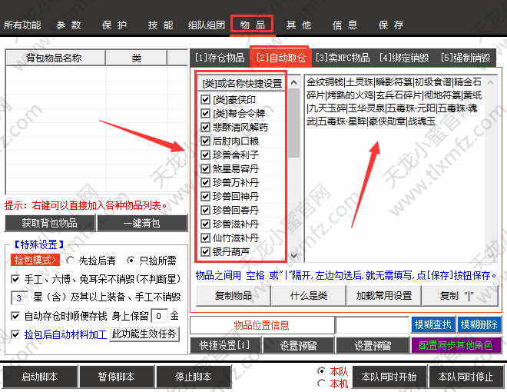507x392 pixels.
Task: Click the quick-settings list scroll up arrow
Action: point(294,82)
